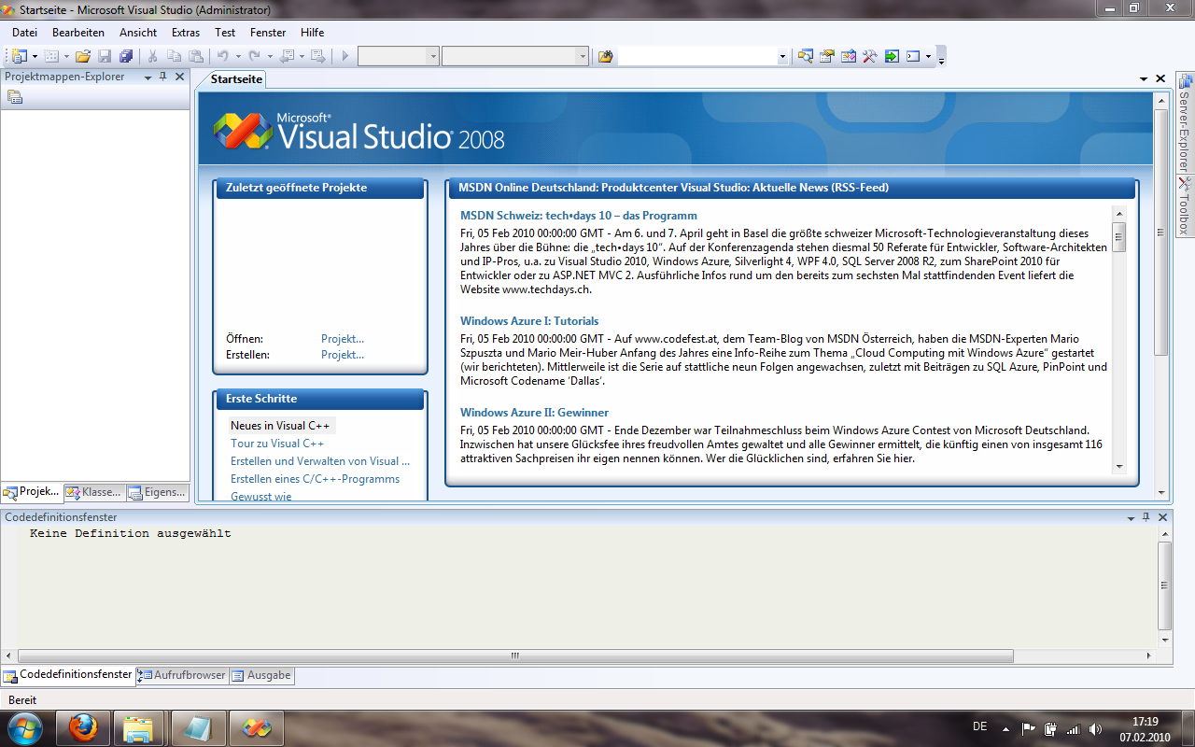Screen dimensions: 1195x747
Task: Click Properties icon in Projektmappen-Explorer panel
Action: (x=15, y=97)
